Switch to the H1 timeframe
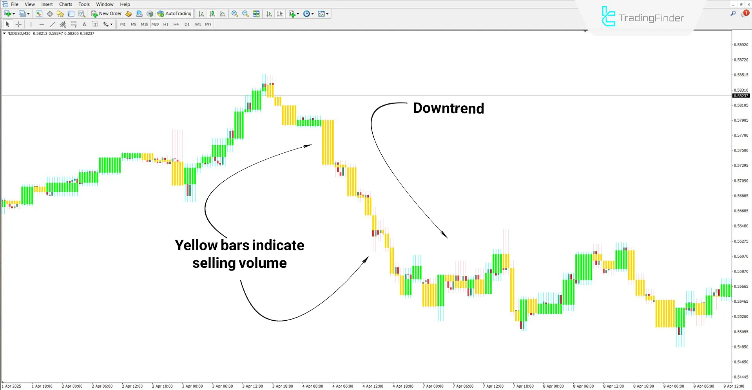The height and width of the screenshot is (390, 752). coord(166,24)
